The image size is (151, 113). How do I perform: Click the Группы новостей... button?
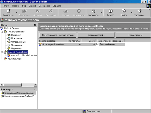point(96,35)
